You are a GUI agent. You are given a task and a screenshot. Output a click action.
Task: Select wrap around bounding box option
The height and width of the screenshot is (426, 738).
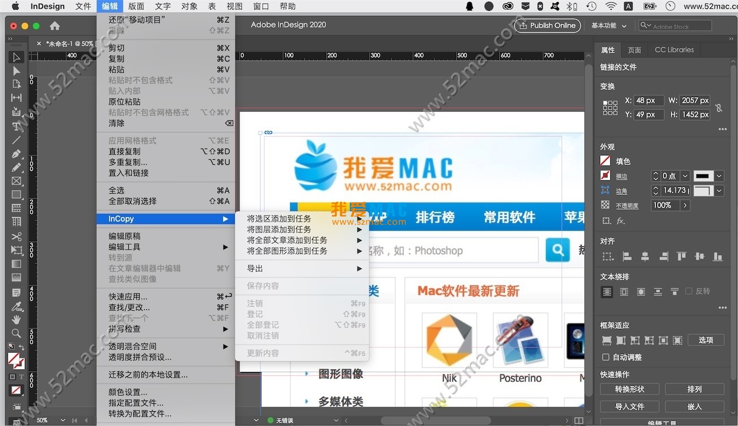click(x=624, y=292)
